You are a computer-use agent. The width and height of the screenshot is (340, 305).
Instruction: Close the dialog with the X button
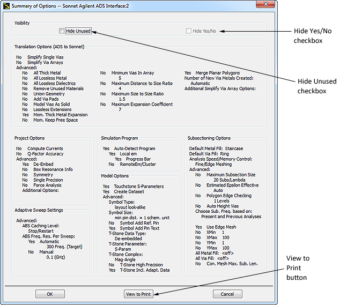tap(265, 4)
